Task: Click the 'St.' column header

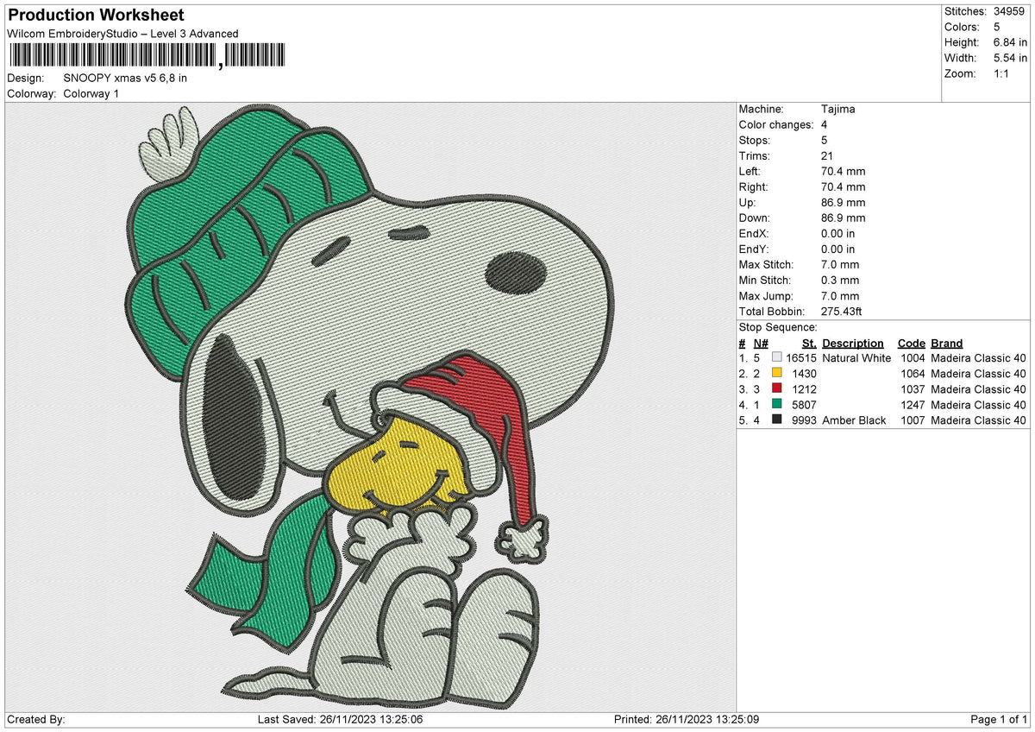Action: click(x=809, y=344)
